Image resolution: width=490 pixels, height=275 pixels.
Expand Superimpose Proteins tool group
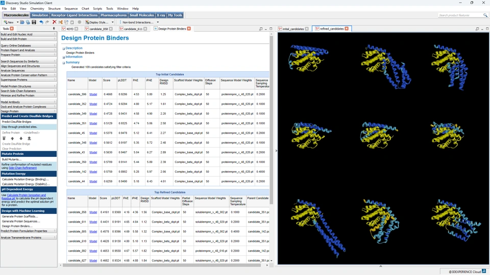(x=28, y=80)
